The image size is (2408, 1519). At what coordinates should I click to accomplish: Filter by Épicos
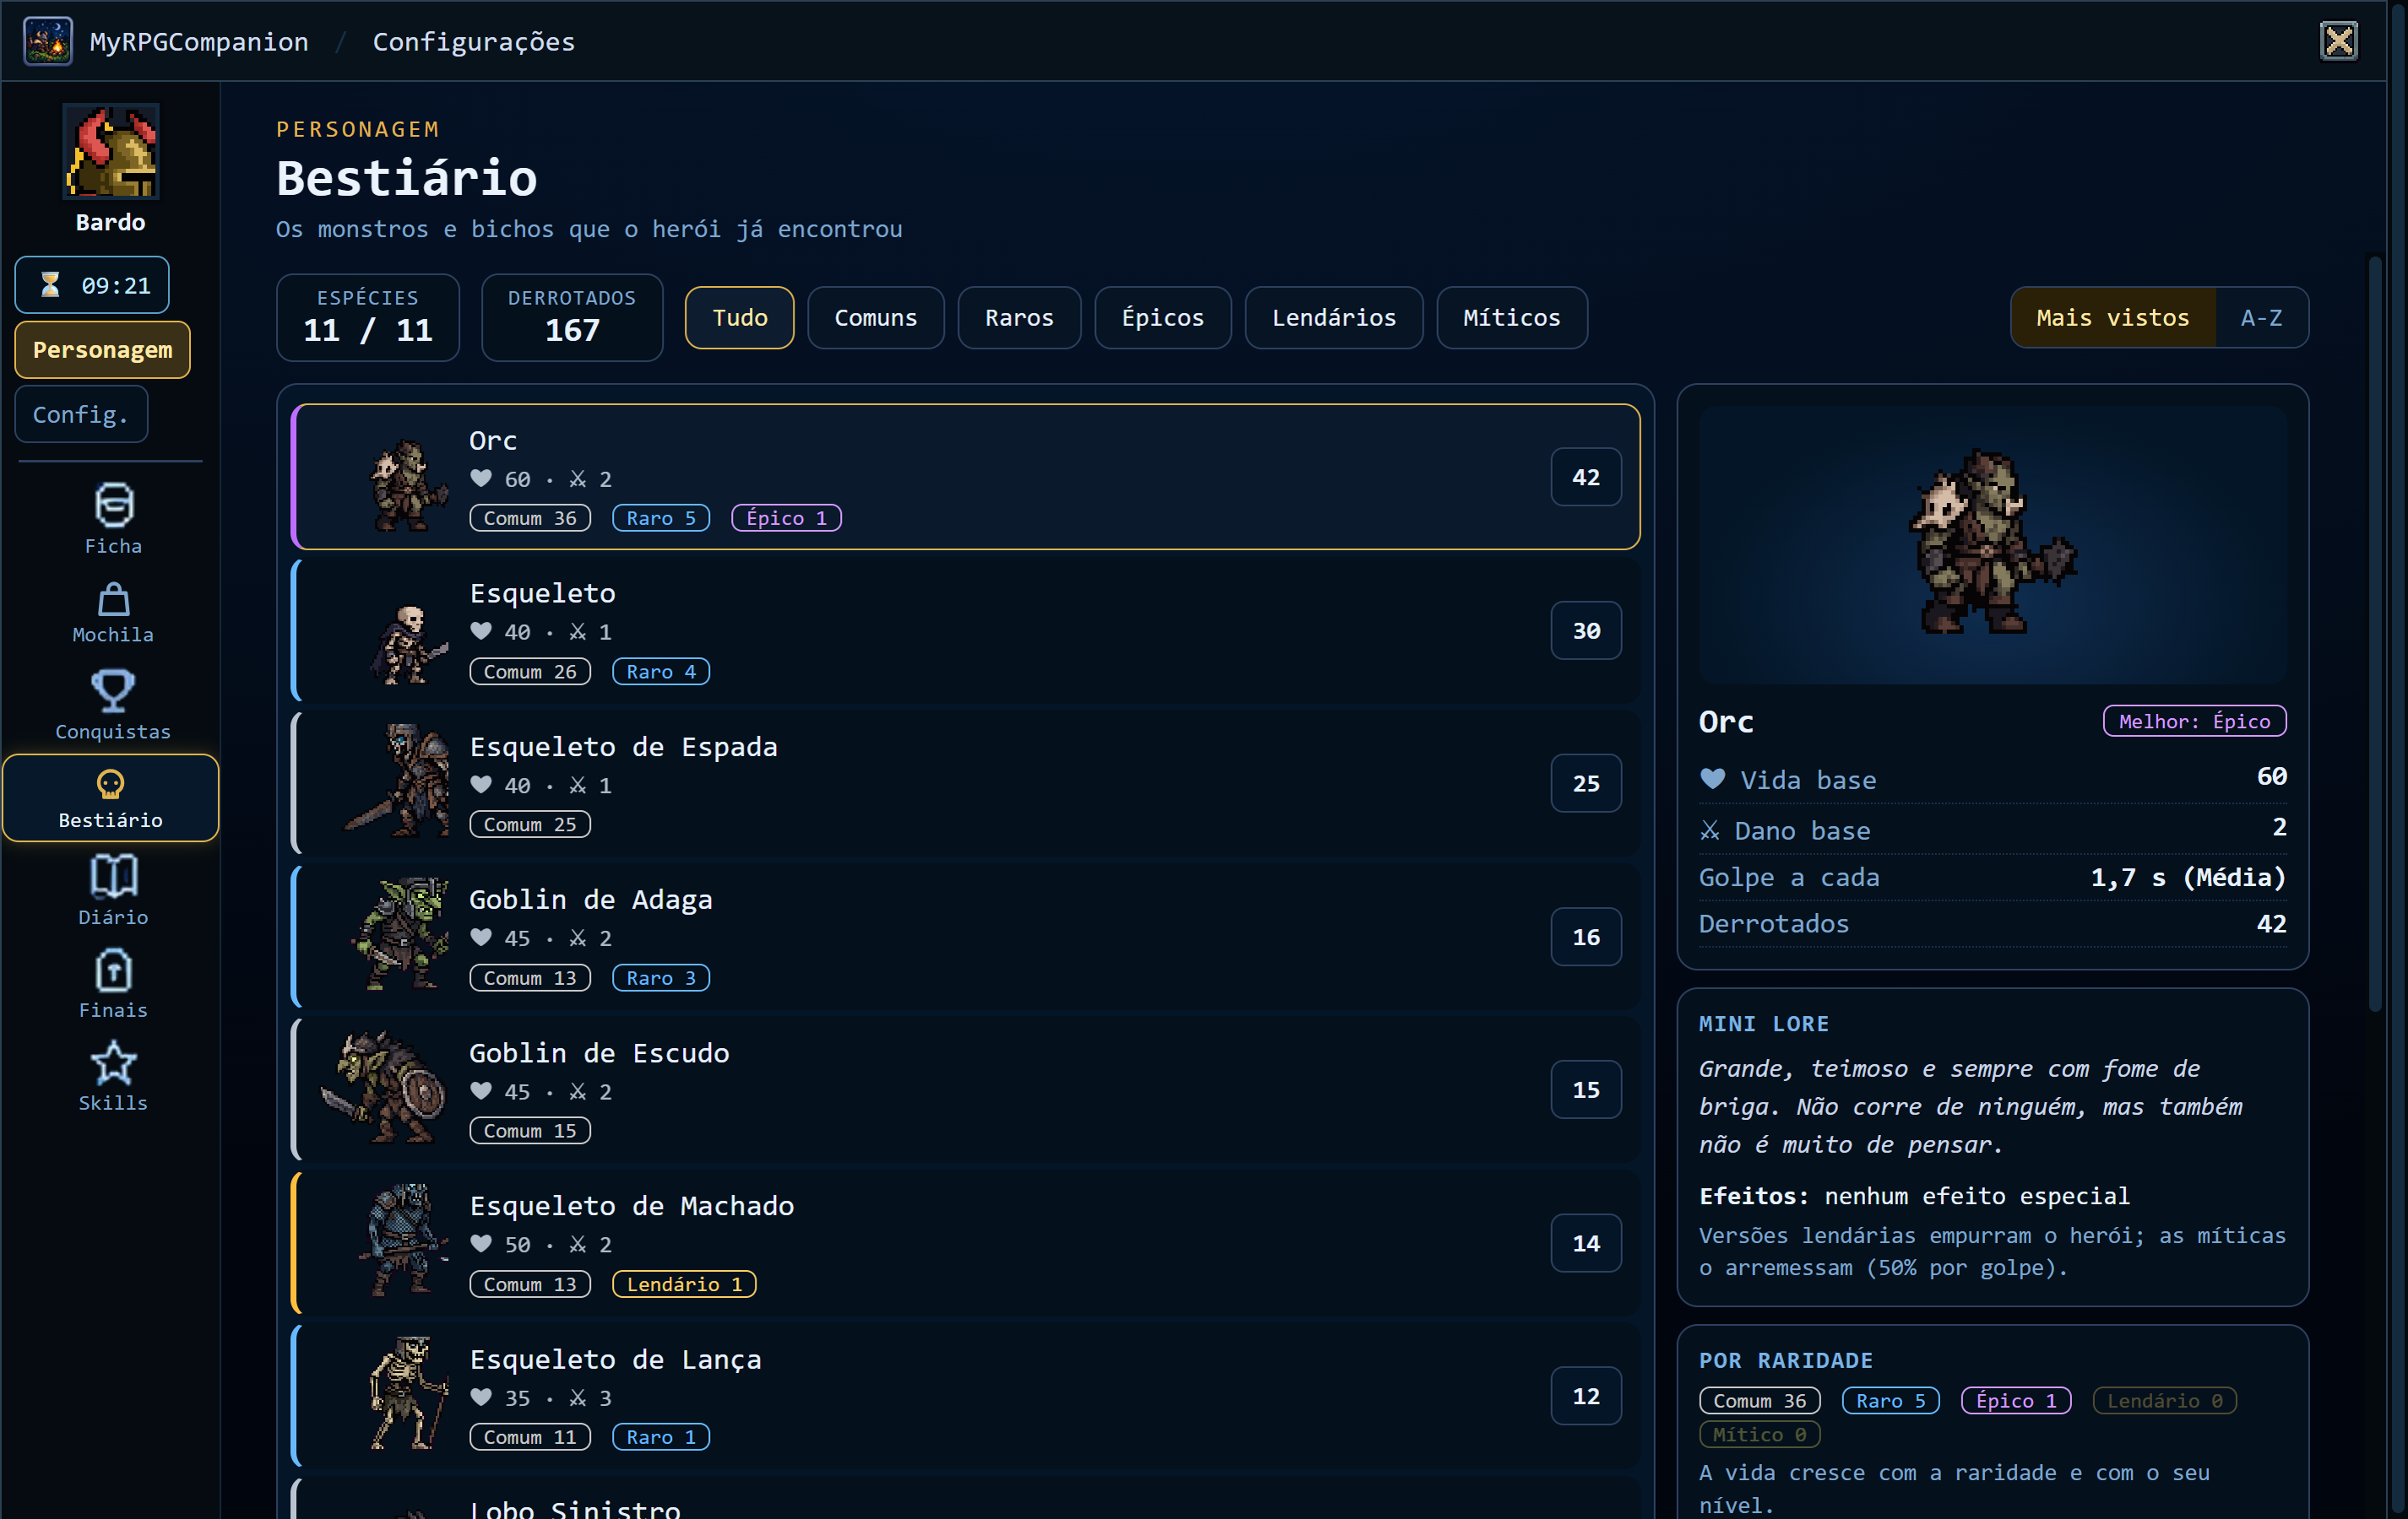coord(1163,318)
